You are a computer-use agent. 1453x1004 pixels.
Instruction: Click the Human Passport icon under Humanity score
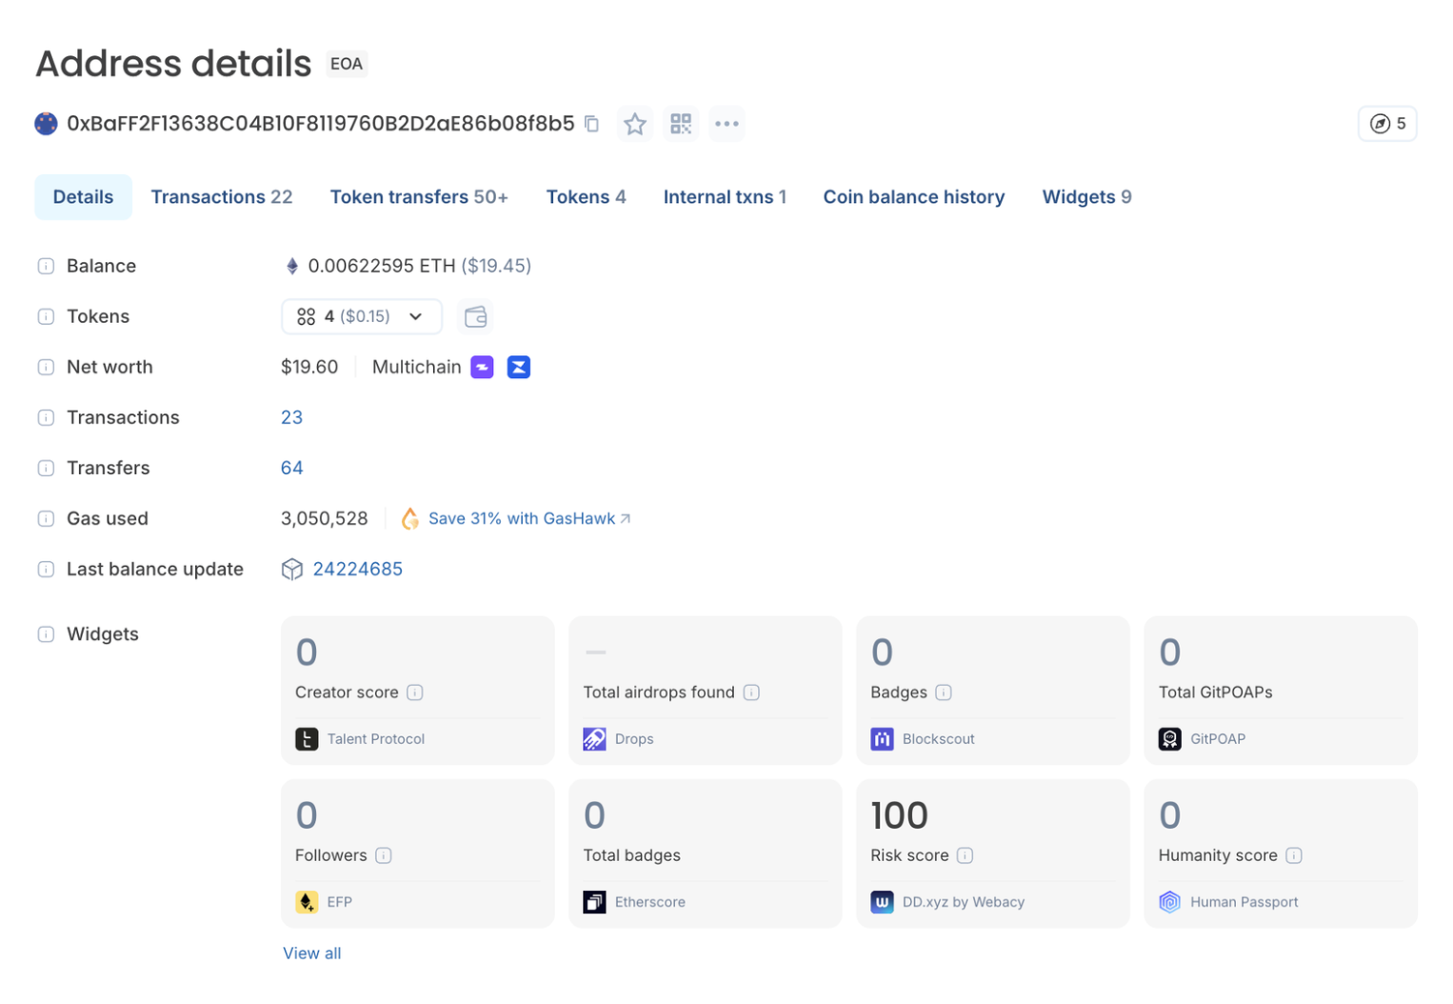coord(1169,901)
